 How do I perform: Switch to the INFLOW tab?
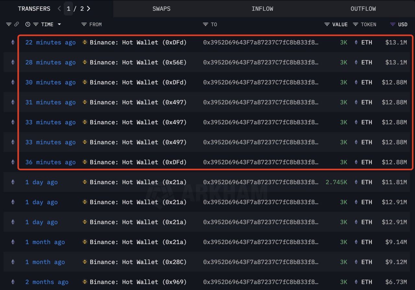pyautogui.click(x=262, y=9)
